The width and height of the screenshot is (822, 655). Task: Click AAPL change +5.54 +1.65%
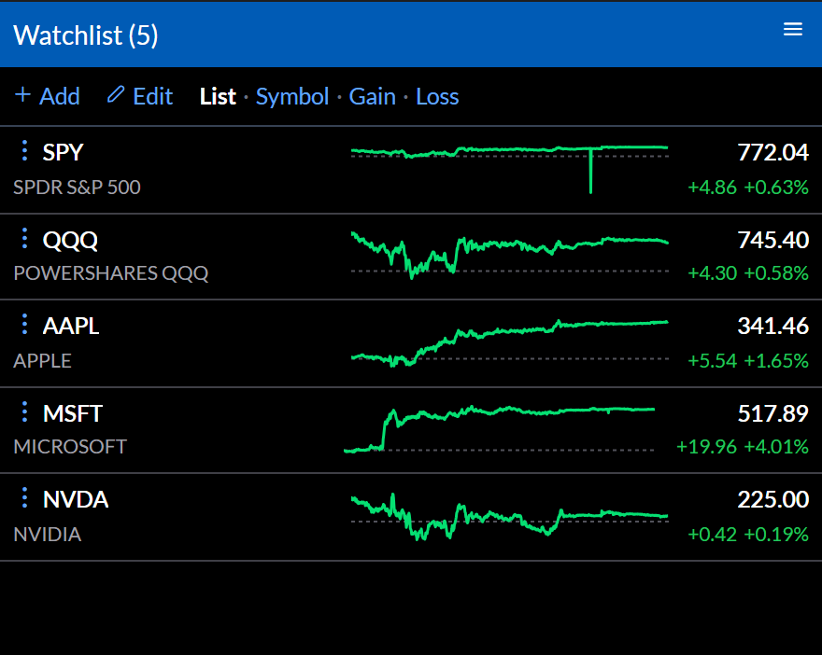point(748,361)
